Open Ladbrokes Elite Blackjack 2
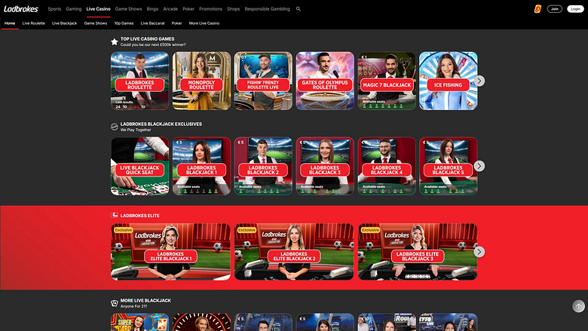The image size is (588, 331). click(294, 252)
